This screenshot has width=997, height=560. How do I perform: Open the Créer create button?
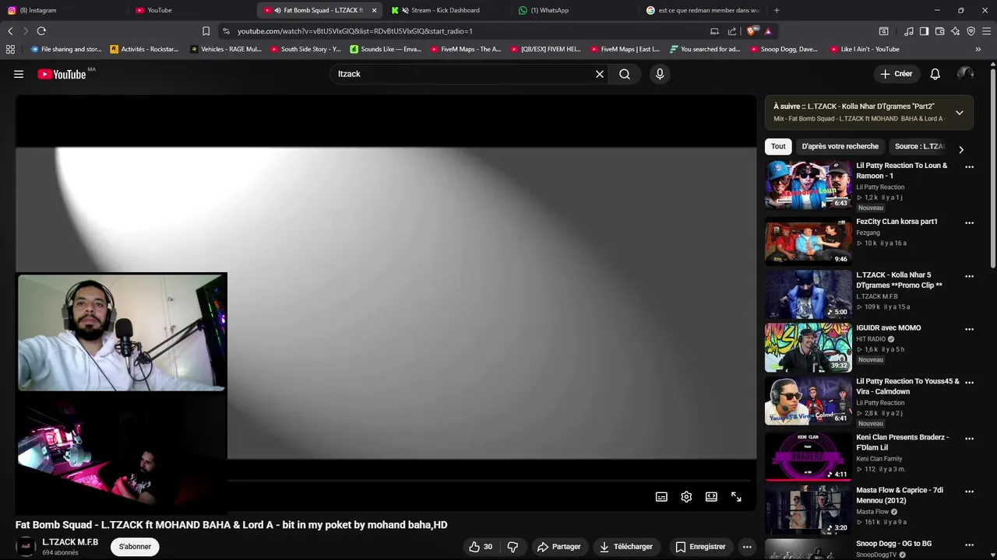click(x=896, y=74)
